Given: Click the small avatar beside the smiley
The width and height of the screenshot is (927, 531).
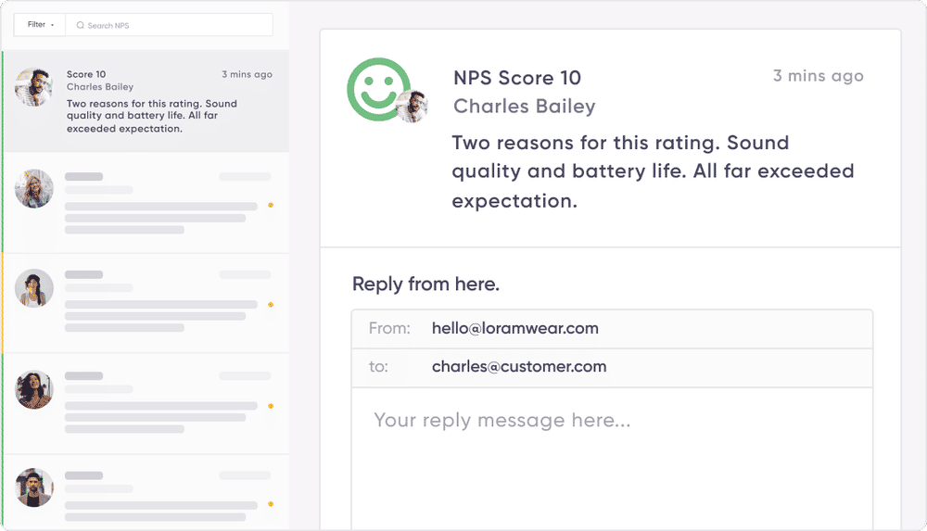Looking at the screenshot, I should 412,107.
